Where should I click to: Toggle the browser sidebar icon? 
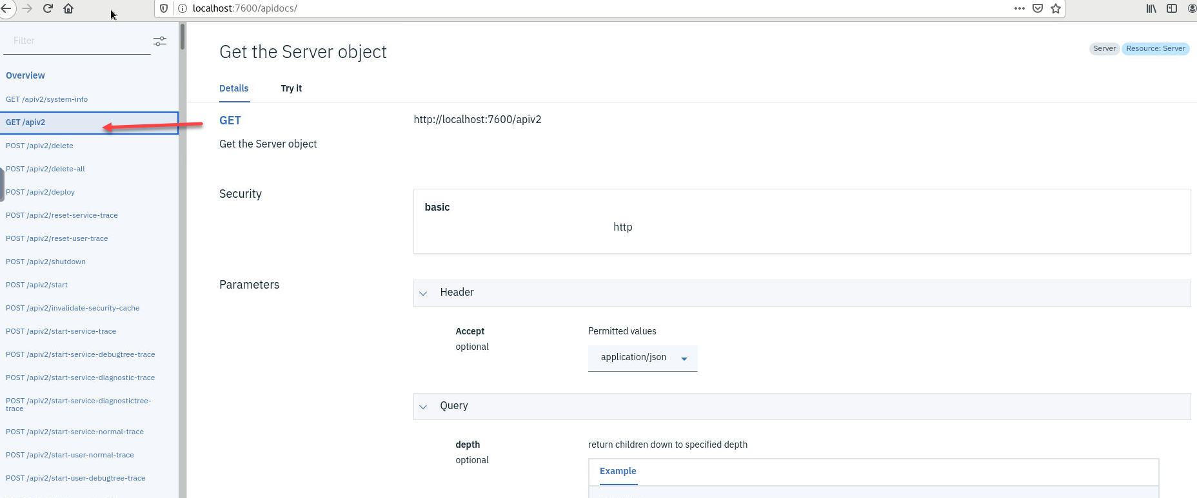pos(1172,8)
